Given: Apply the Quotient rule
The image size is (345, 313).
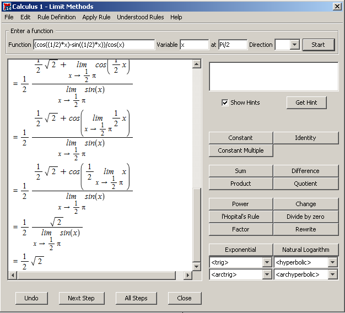Looking at the screenshot, I should click(306, 184).
